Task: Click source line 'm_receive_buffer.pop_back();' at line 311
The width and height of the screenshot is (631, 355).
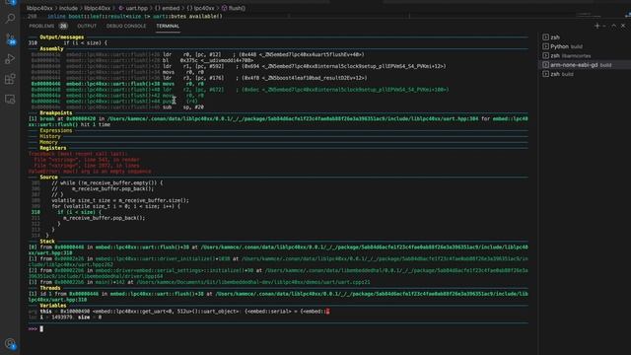Action: click(104, 218)
